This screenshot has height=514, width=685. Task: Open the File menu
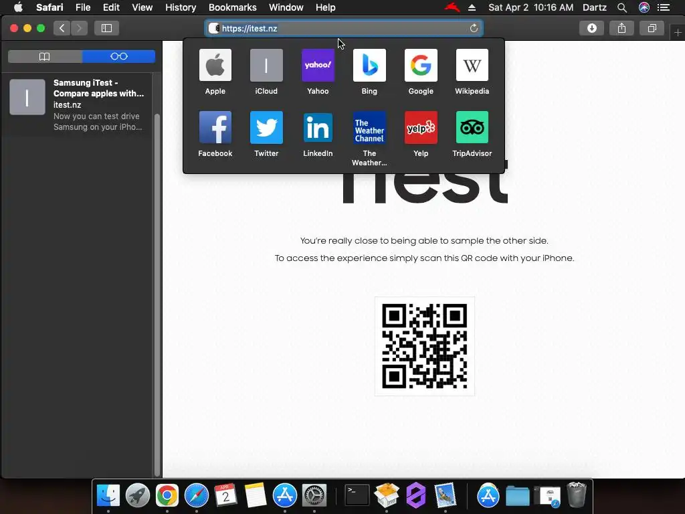(x=82, y=7)
